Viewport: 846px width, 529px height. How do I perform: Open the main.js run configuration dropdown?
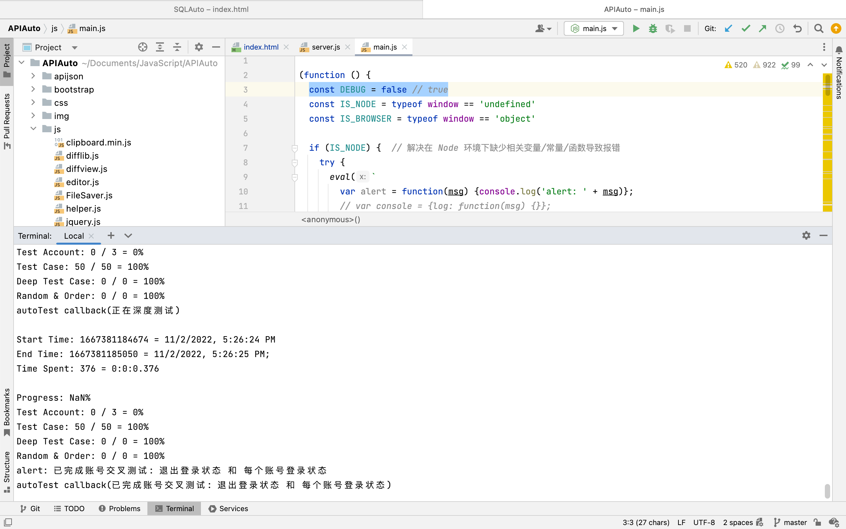pyautogui.click(x=594, y=28)
